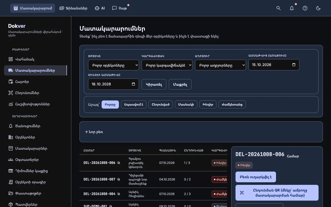This screenshot has width=331, height=207.
Task: Copy number DEL-20261008-006 with copy icon
Action: pyautogui.click(x=119, y=163)
